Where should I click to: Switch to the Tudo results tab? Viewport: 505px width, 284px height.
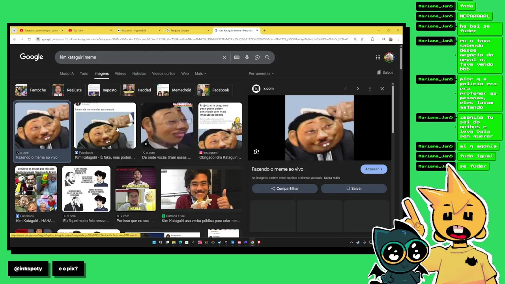click(x=84, y=73)
